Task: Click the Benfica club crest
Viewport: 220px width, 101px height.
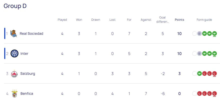Action: (14, 93)
